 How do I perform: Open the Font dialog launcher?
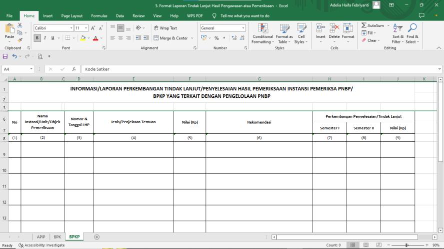tap(104, 48)
